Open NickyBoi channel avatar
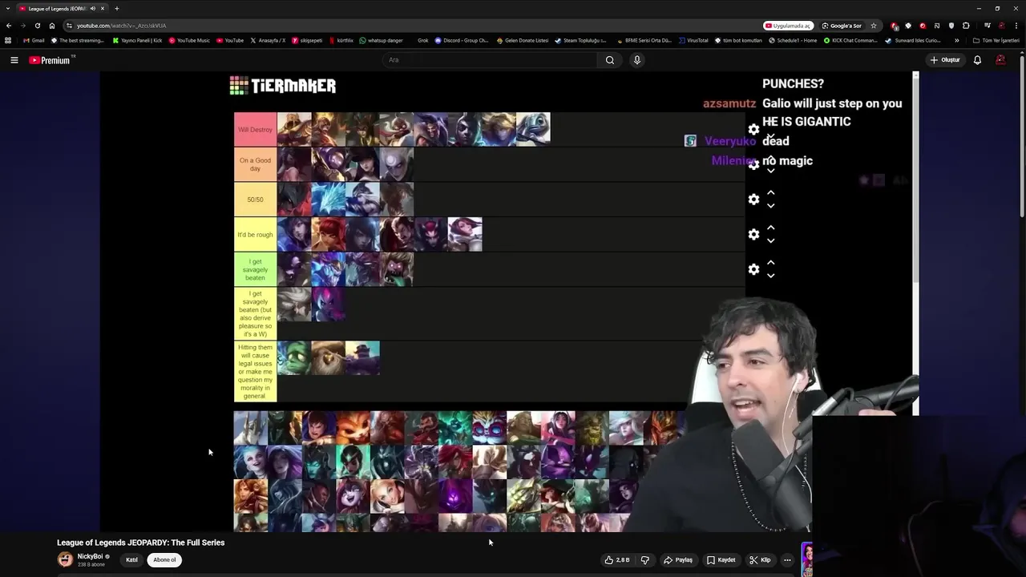Viewport: 1026px width, 577px height. pyautogui.click(x=65, y=559)
